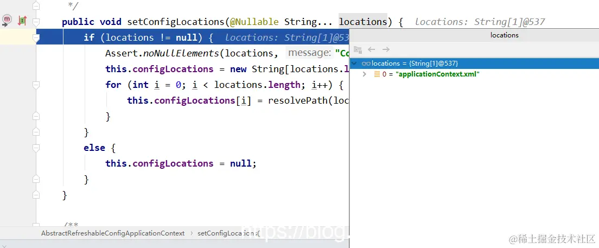Collapse the locations tree node in the popup
Image resolution: width=599 pixels, height=248 pixels.
[x=354, y=63]
